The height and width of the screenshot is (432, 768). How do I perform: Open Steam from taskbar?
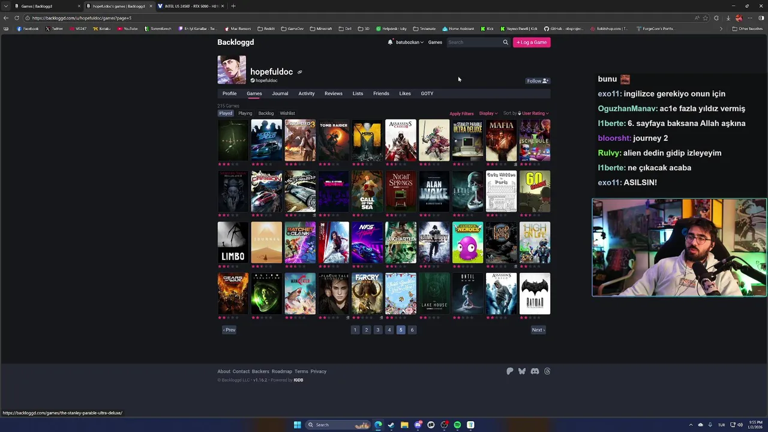click(x=391, y=425)
